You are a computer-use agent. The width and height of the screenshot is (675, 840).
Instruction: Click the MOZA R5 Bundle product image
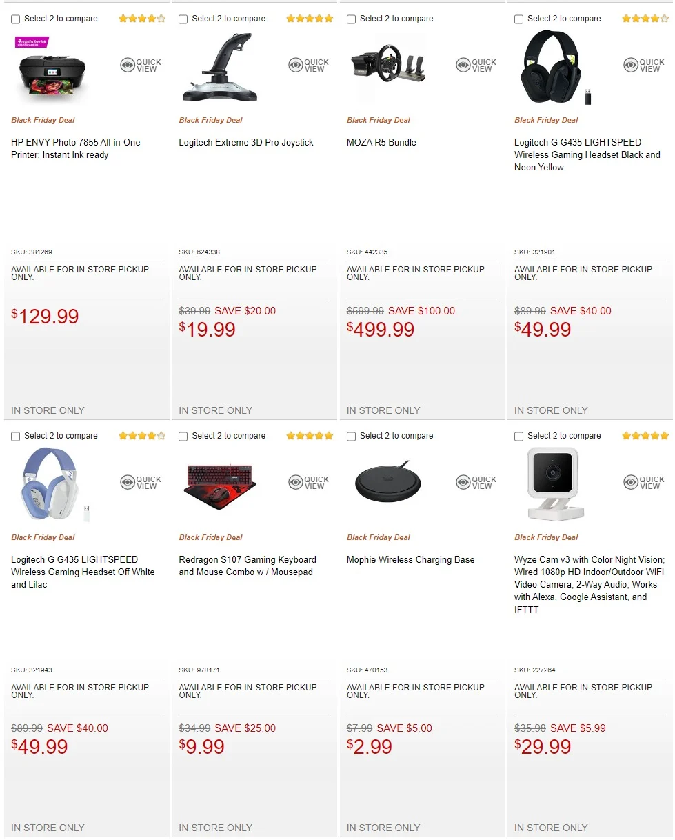click(387, 68)
